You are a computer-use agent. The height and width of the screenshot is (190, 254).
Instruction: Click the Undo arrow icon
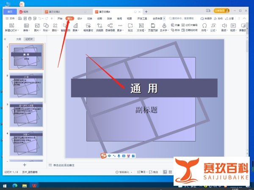point(40,19)
